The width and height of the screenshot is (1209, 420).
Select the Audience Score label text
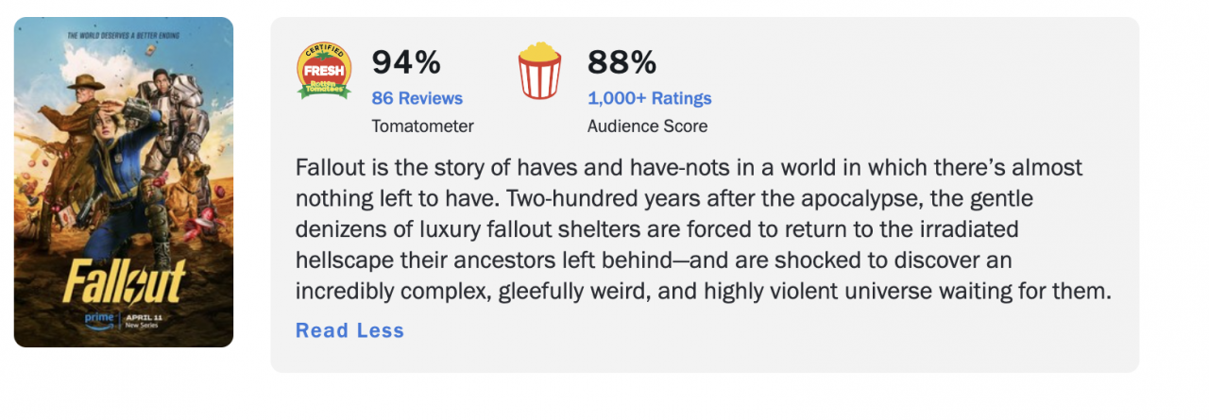tap(647, 126)
